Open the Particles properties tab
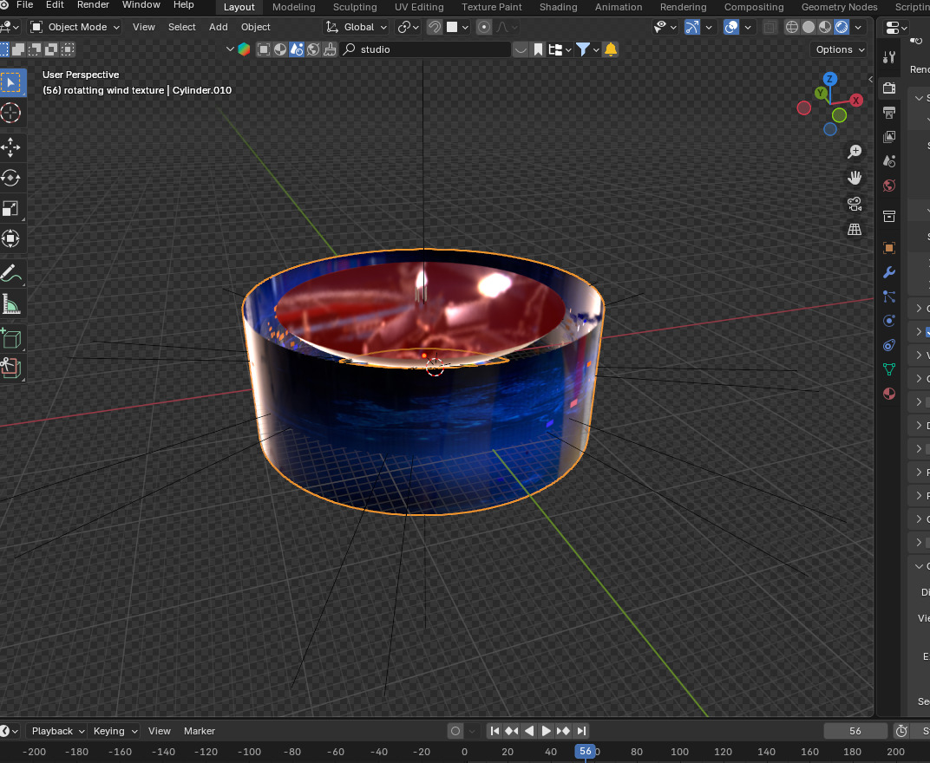Viewport: 930px width, 763px height. tap(889, 297)
